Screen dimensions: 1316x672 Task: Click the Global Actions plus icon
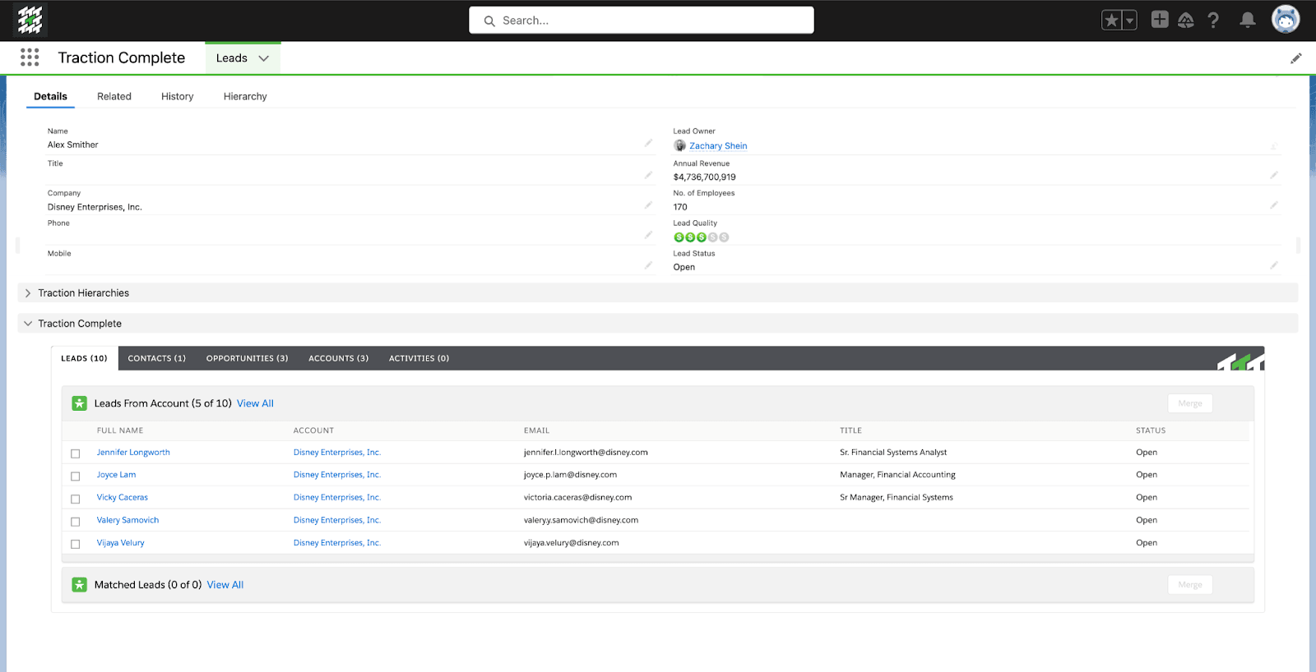(1160, 20)
